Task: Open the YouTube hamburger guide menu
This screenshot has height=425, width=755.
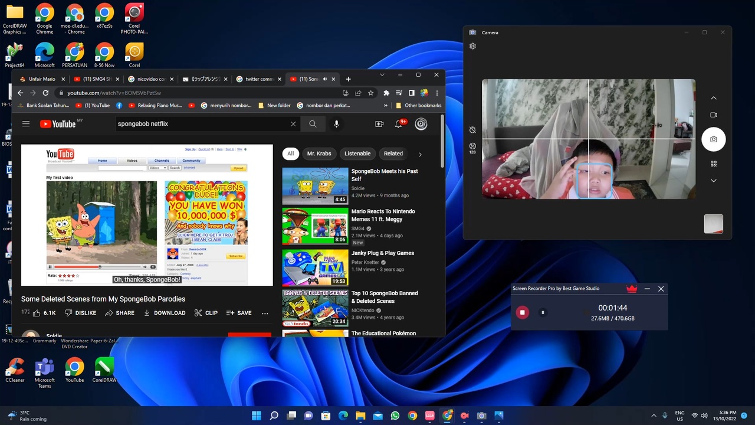Action: point(26,124)
